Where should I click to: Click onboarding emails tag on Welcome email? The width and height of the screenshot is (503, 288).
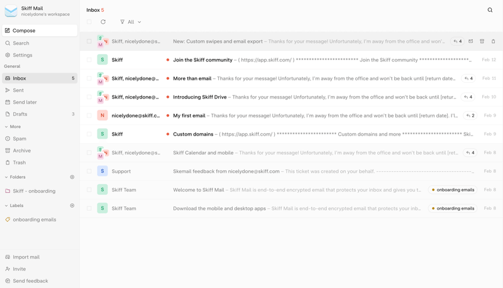click(x=453, y=189)
